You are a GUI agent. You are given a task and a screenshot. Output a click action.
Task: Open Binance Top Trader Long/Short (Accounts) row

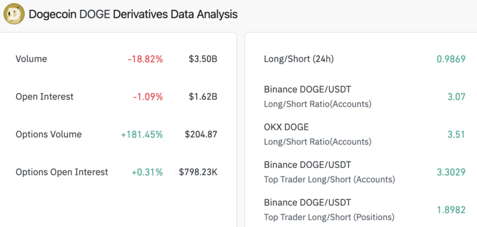(329, 172)
